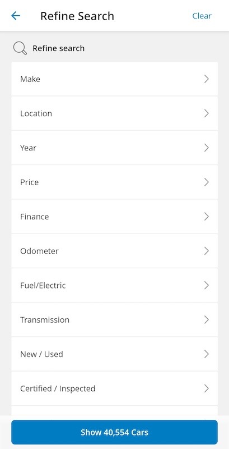Click the chevron arrow beside Price
229x449 pixels.
pos(207,182)
